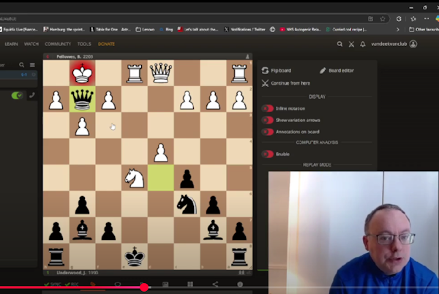Toggle Annotations on board switch

268,132
